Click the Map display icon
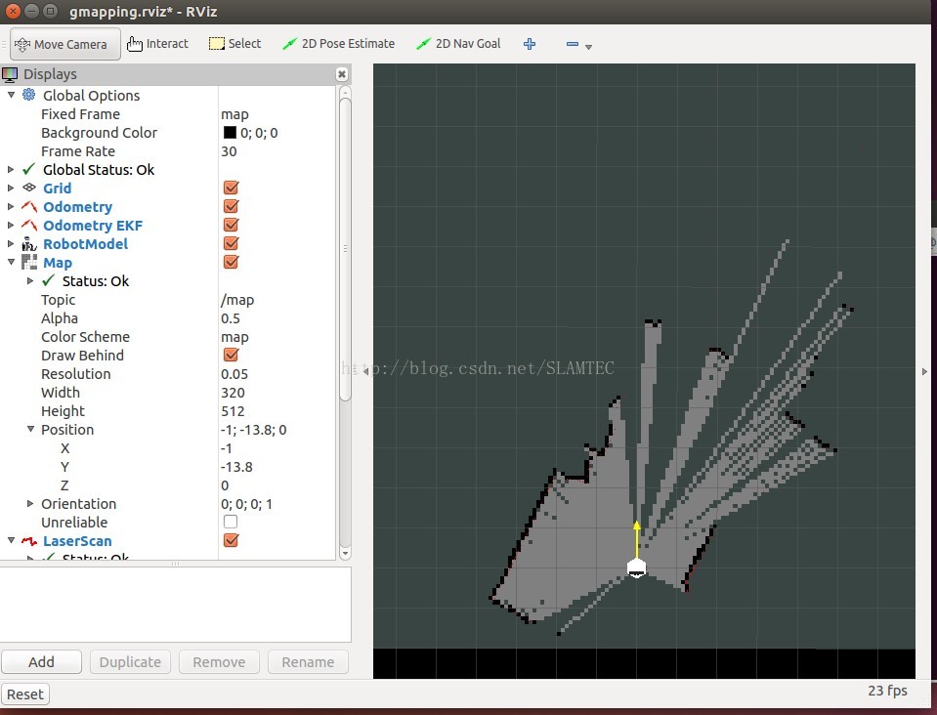Screen dimensions: 937x715 [28, 262]
